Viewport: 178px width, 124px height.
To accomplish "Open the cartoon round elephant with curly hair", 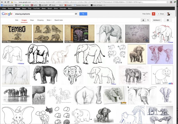I will click(162, 75).
